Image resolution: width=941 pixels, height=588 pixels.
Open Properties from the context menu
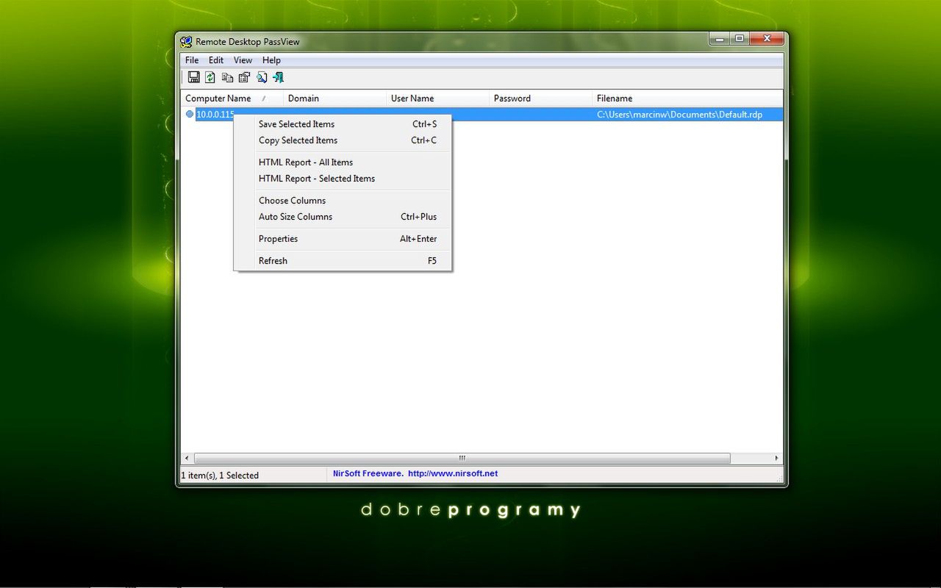(343, 239)
